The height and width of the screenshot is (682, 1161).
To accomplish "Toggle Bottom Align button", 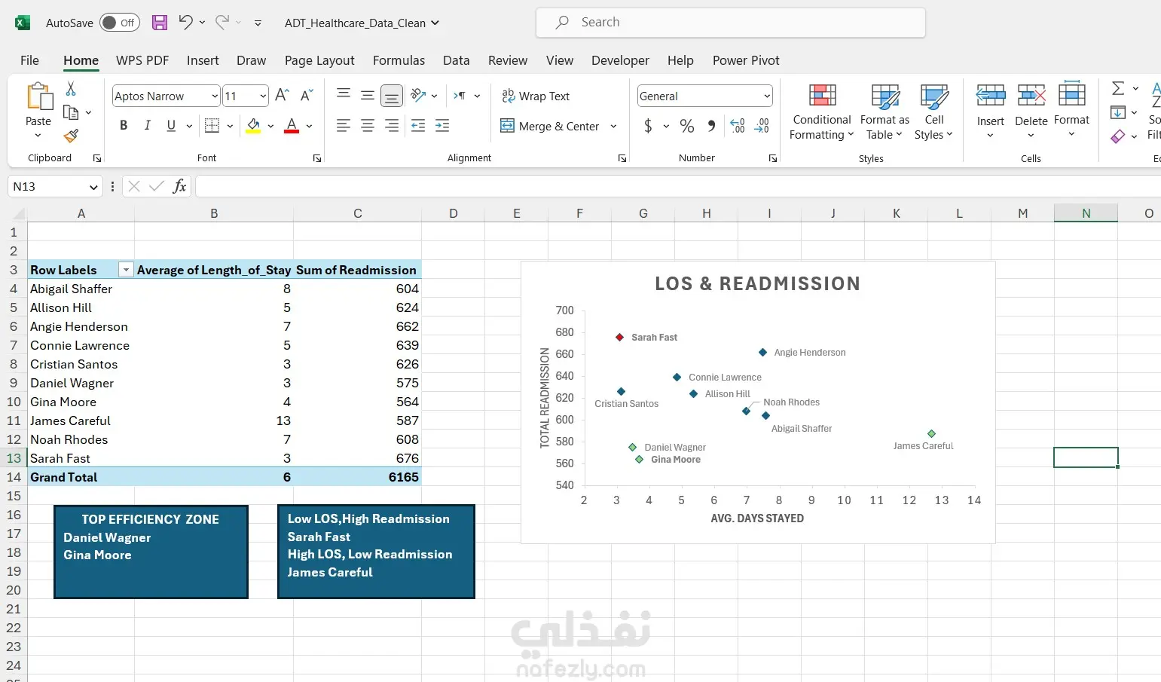I will (x=392, y=96).
